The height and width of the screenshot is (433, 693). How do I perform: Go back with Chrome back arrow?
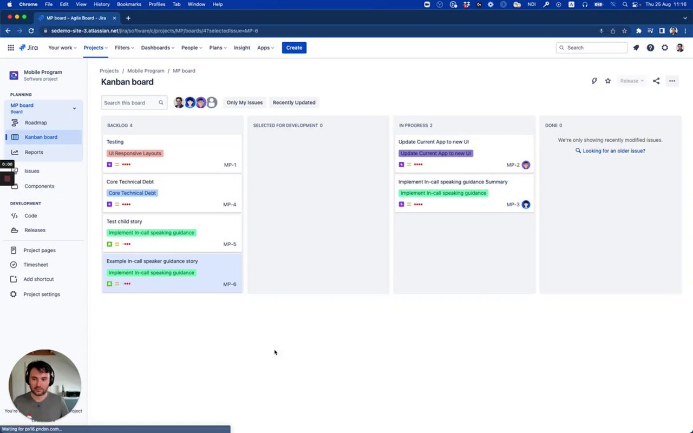pos(8,31)
